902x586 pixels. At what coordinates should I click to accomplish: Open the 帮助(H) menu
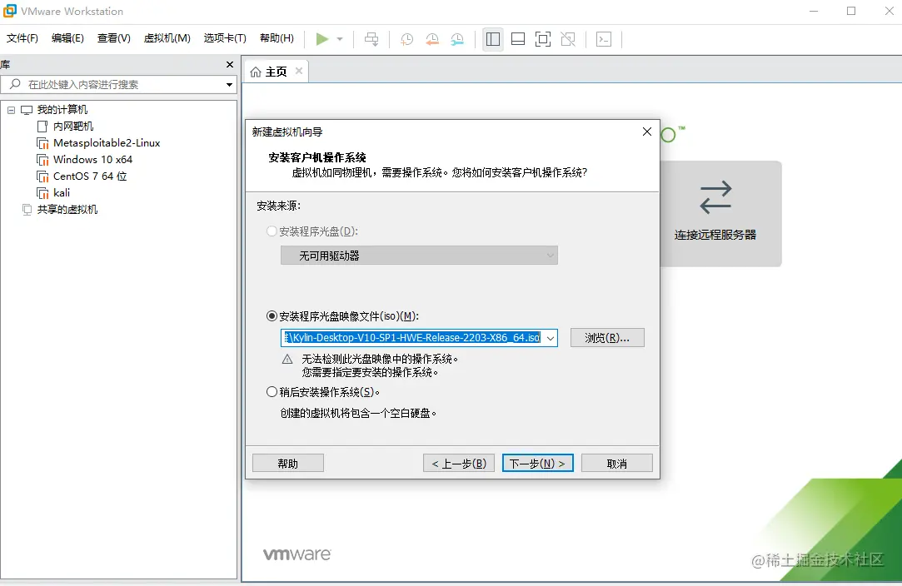tap(277, 38)
